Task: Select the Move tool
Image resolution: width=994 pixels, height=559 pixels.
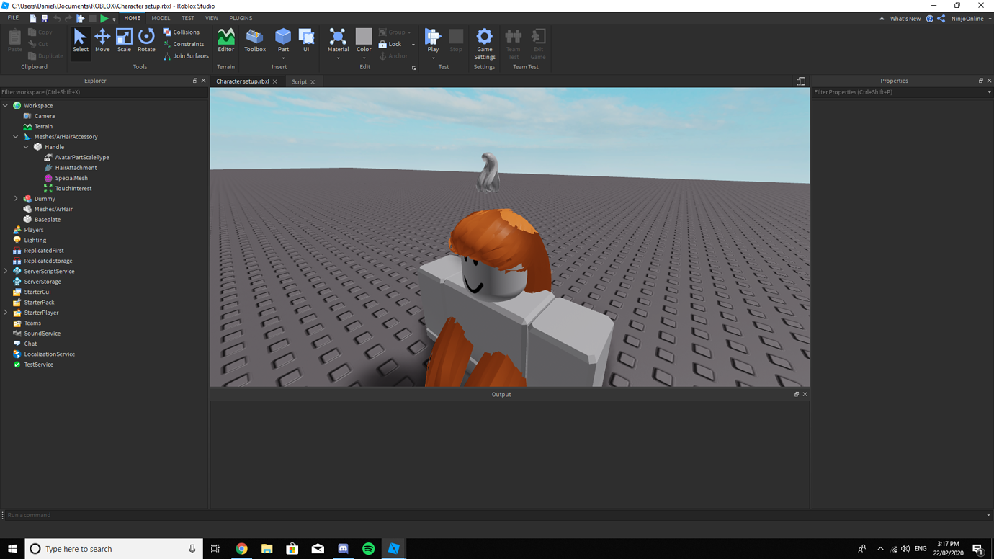Action: pyautogui.click(x=102, y=41)
